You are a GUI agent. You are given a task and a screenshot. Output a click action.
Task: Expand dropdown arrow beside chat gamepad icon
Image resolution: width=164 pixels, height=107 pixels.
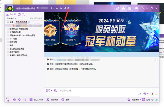click(x=51, y=91)
